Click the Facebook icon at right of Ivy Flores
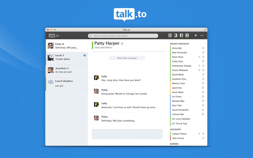Screen dimensions: 253x158 203,96
